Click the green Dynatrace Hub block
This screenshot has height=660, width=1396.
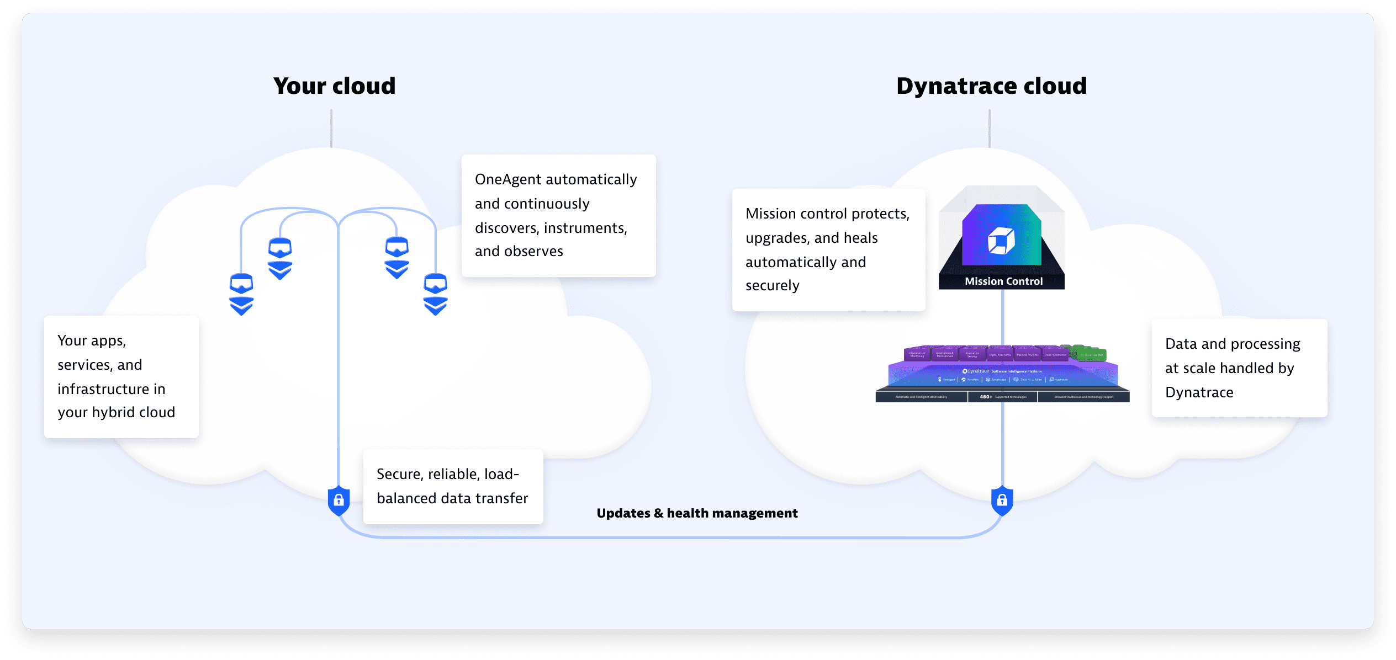tap(1092, 355)
